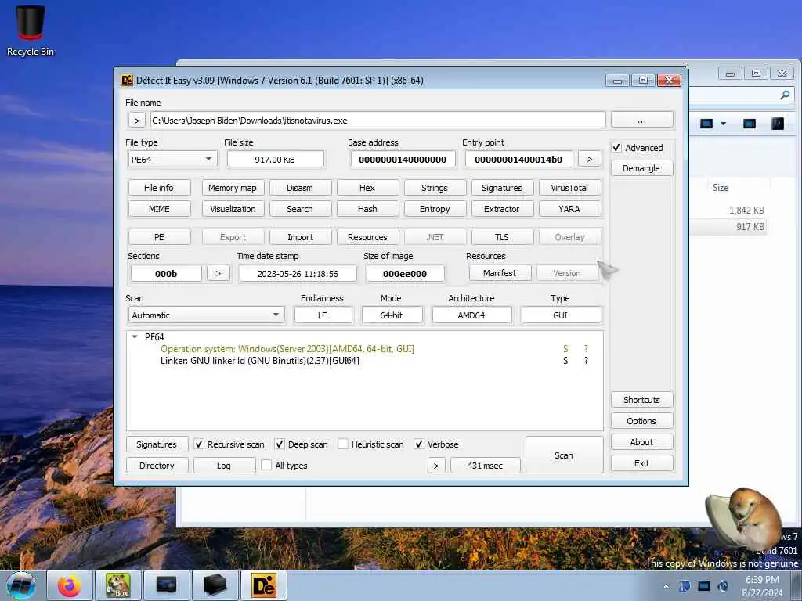Open the Hex viewer
Image resolution: width=802 pixels, height=601 pixels.
[367, 188]
